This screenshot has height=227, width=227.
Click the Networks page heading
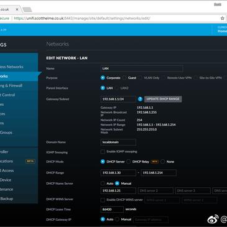pyautogui.click(x=58, y=44)
